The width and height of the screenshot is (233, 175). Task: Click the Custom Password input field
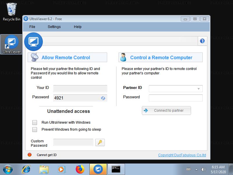coord(73,142)
